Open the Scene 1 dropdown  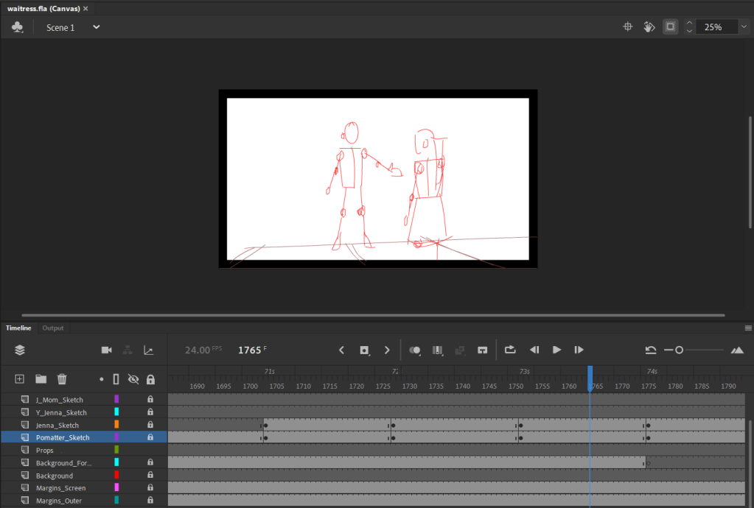click(96, 27)
